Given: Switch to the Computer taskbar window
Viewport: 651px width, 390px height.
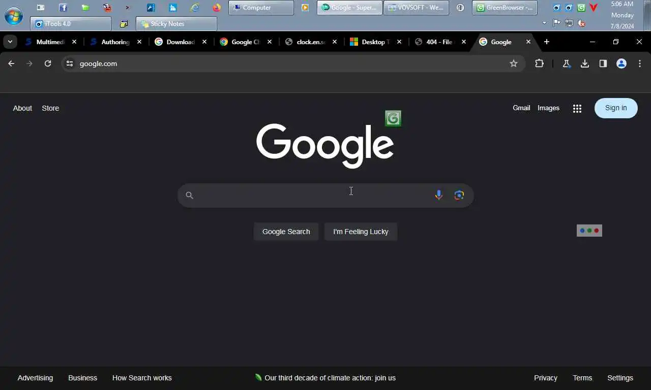Looking at the screenshot, I should click(x=261, y=8).
